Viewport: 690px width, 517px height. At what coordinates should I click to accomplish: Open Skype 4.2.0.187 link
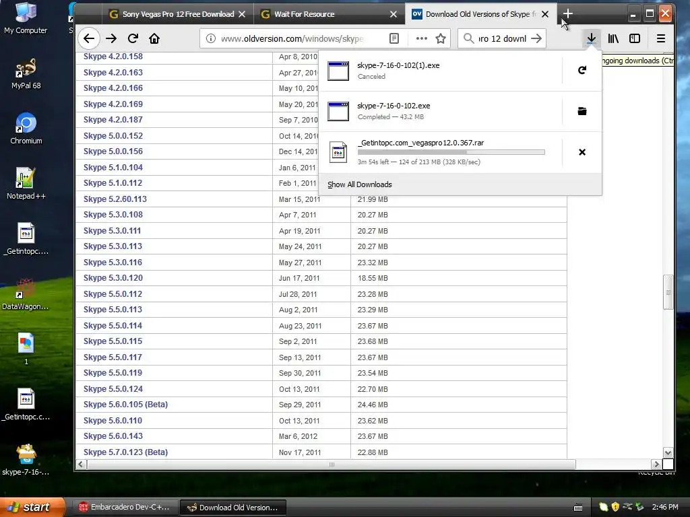(113, 120)
